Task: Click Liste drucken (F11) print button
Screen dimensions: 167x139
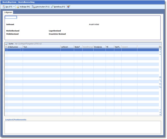Action: tap(41, 7)
